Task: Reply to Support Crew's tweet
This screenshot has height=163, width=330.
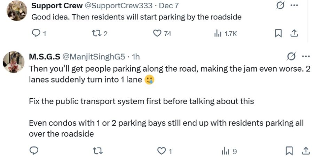Action: (x=36, y=33)
